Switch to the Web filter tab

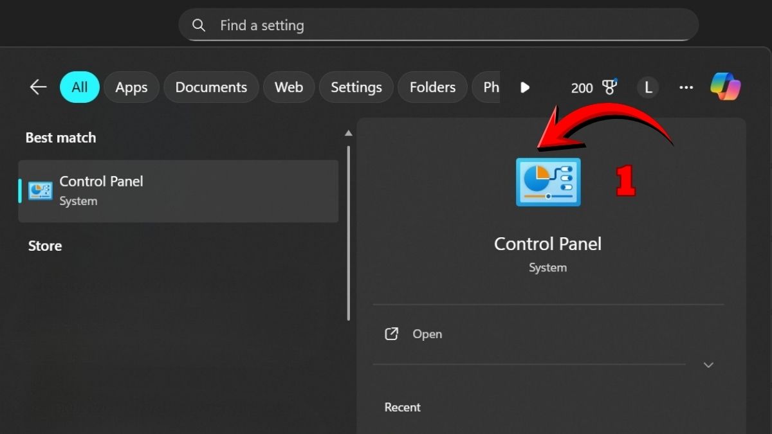pyautogui.click(x=289, y=87)
